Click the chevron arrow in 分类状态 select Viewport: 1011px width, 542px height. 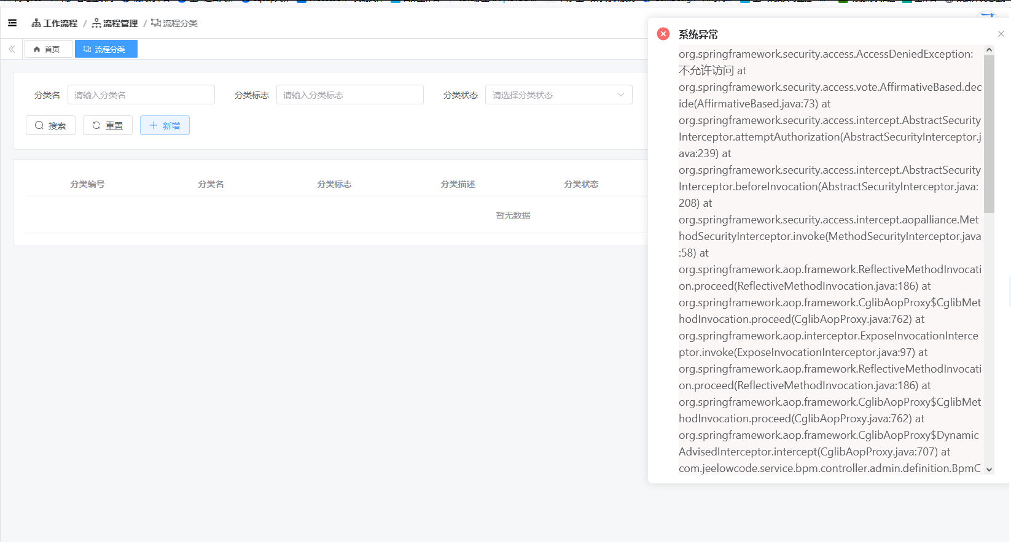(620, 95)
